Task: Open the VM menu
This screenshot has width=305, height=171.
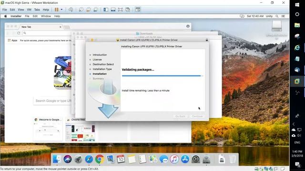Action: [29, 9]
